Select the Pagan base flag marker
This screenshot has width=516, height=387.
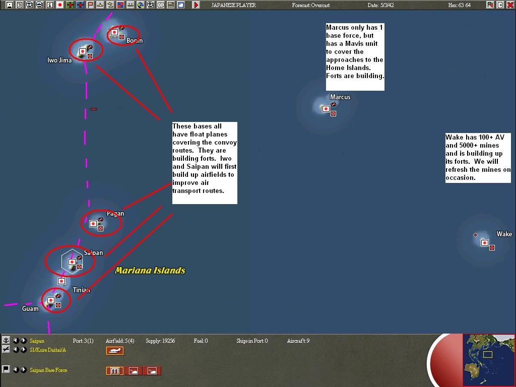coord(93,224)
